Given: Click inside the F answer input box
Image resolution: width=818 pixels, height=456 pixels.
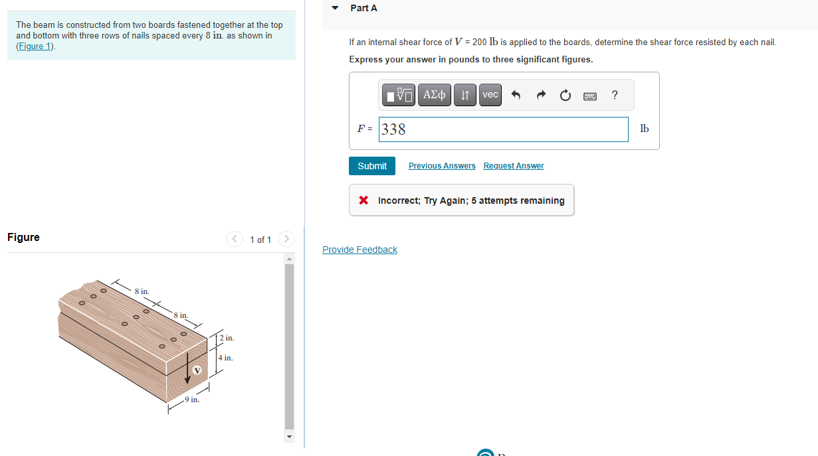Looking at the screenshot, I should point(503,129).
